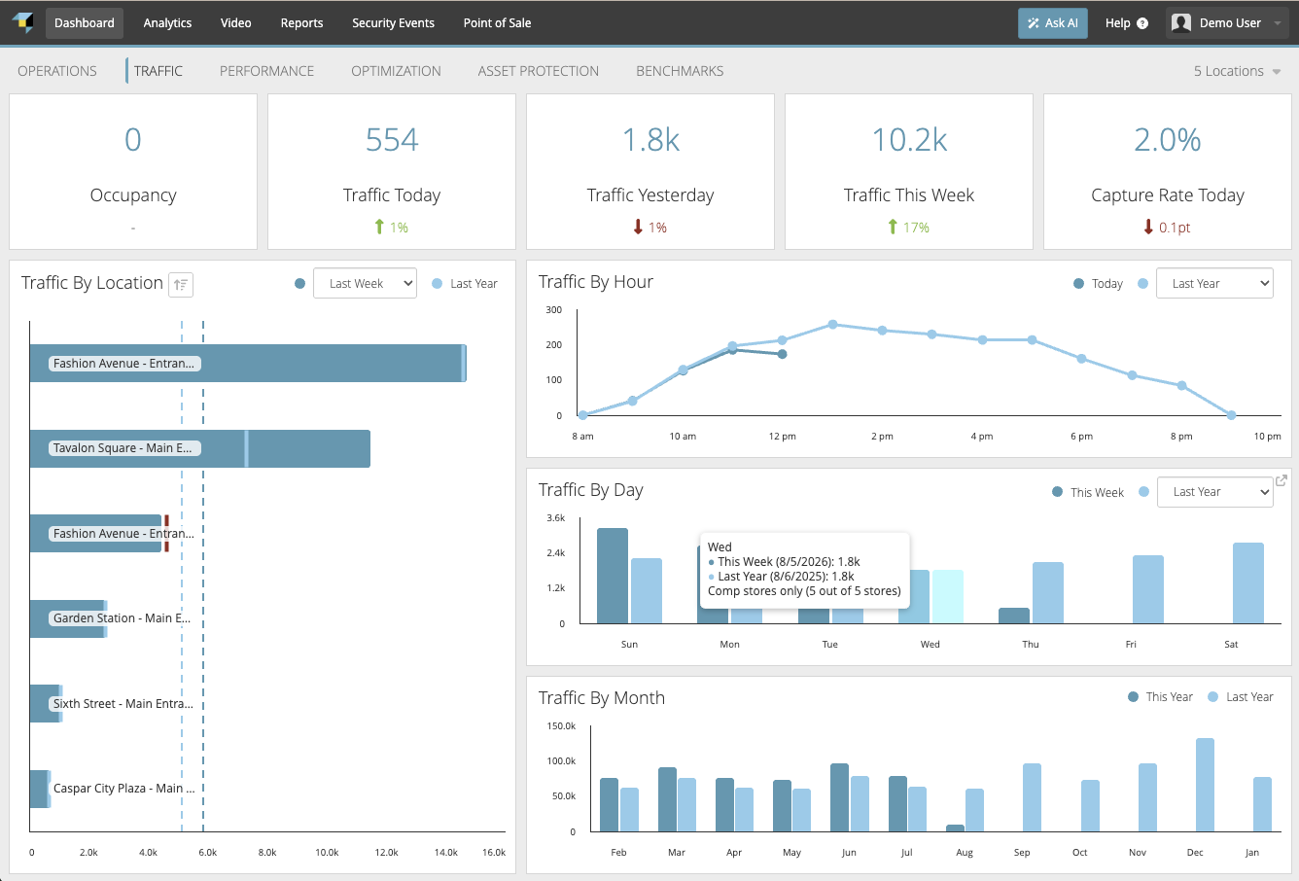Viewport: 1299px width, 881px height.
Task: Click the Sixth Street - Main Entra... bar
Action: 46,703
